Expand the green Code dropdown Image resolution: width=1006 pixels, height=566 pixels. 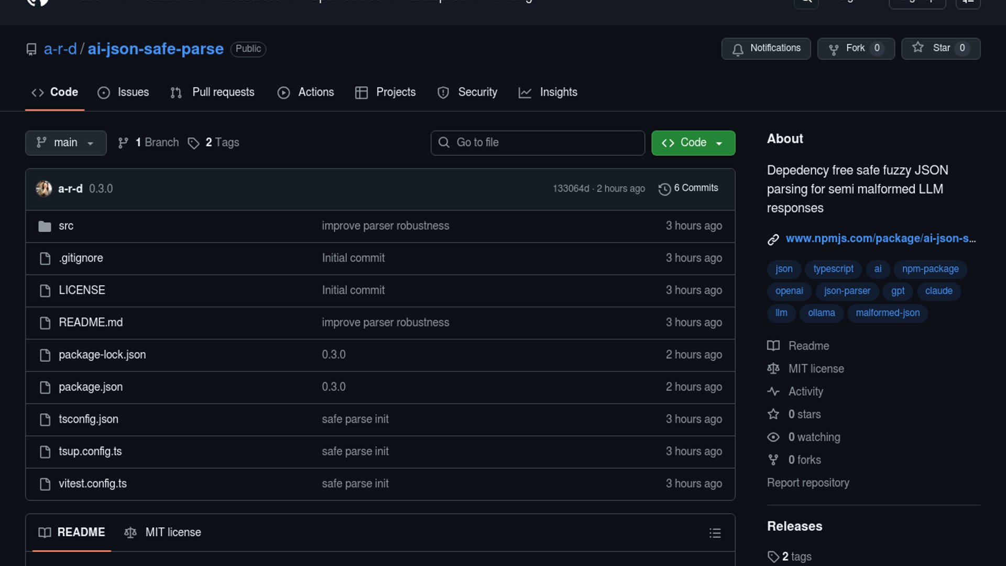pos(693,143)
